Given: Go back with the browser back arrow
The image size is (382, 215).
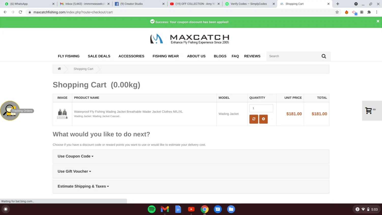Looking at the screenshot, I should (x=5, y=12).
